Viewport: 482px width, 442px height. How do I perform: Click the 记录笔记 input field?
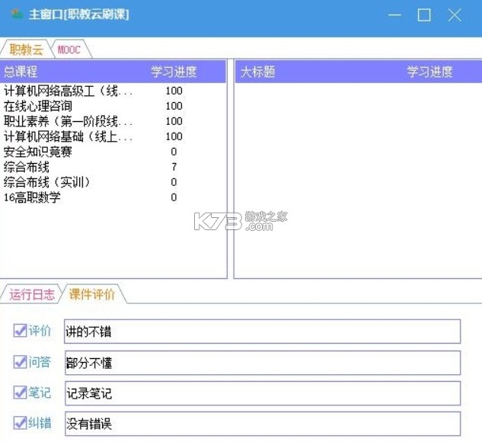point(262,393)
